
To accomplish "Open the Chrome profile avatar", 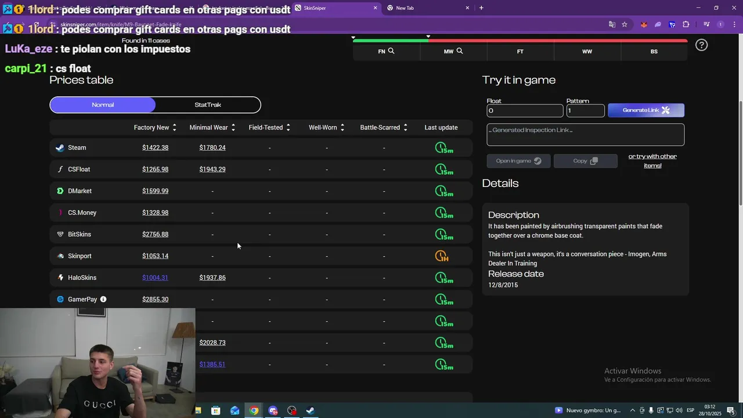I will pos(720,24).
